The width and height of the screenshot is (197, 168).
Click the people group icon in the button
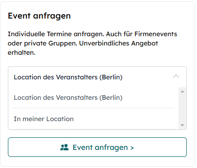(64, 147)
